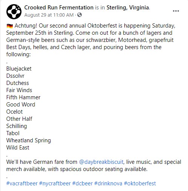The height and width of the screenshot is (191, 188).
Task: Open the Crooked Run Fermentation profile avatar
Action: tap(14, 12)
